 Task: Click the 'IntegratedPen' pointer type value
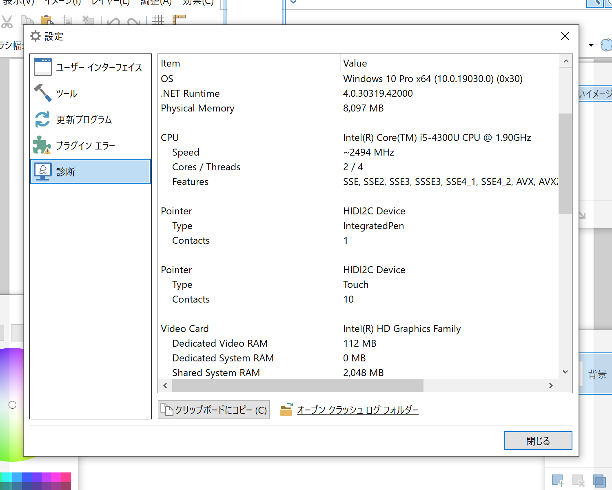point(373,226)
